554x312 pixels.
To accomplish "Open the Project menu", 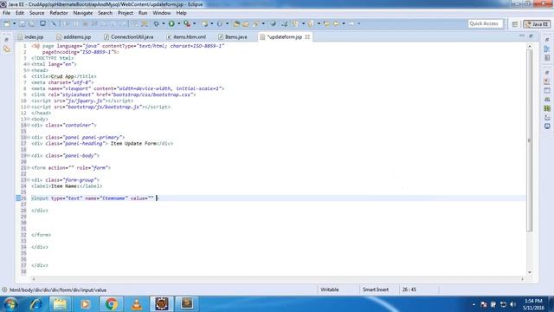I will point(126,13).
